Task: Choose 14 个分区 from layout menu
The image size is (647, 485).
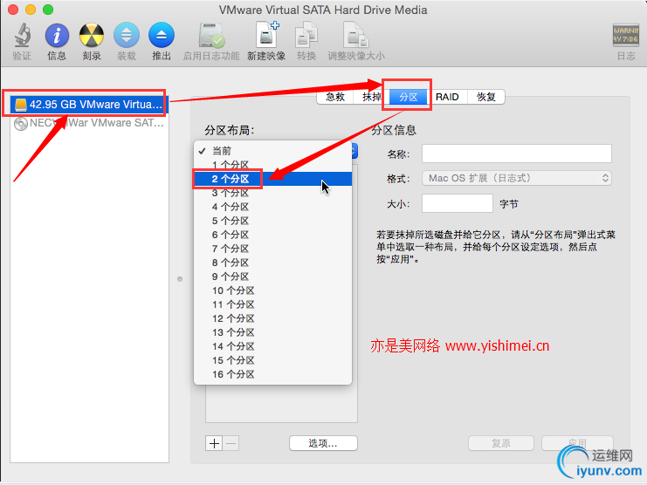Action: pos(272,346)
